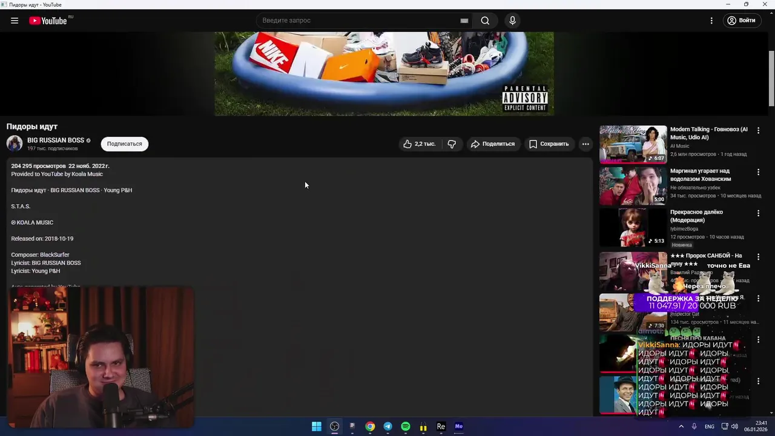775x436 pixels.
Task: Open options menu for Modern Talking video
Action: coord(758,130)
